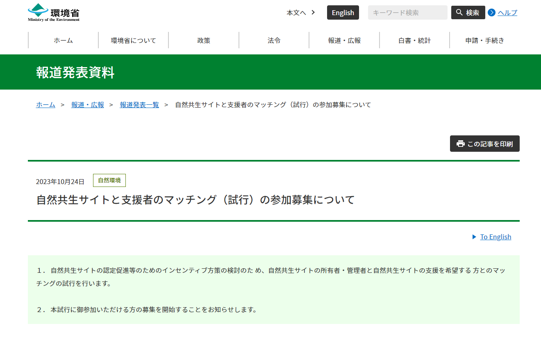Click the blue triangle beside To English
Image resolution: width=541 pixels, height=344 pixels.
click(x=474, y=237)
